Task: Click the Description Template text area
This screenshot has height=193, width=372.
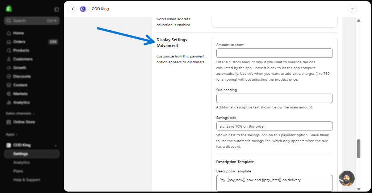Action: coord(274,183)
